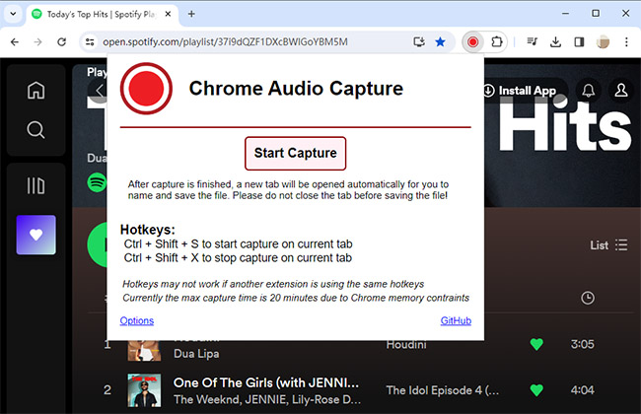Open the Chrome profile avatar
641x414 pixels.
tap(603, 41)
